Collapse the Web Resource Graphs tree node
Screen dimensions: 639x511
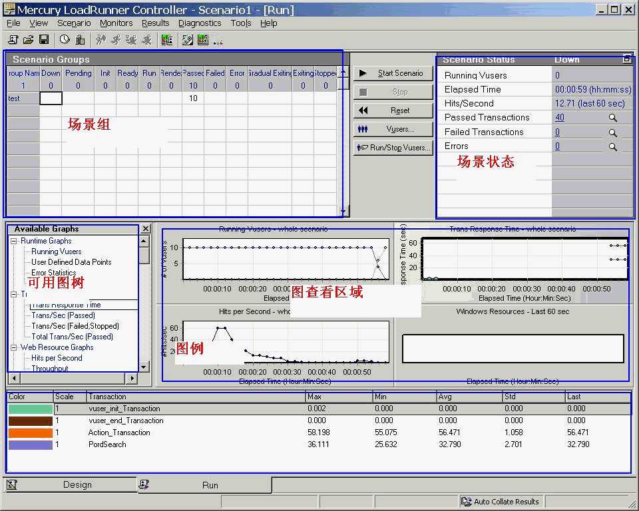click(14, 347)
